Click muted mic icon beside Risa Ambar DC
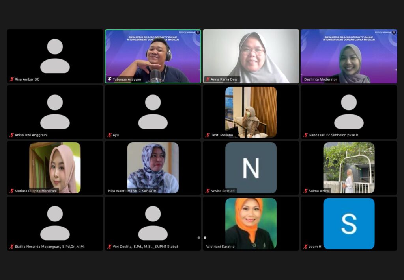The image size is (404, 280). click(11, 79)
